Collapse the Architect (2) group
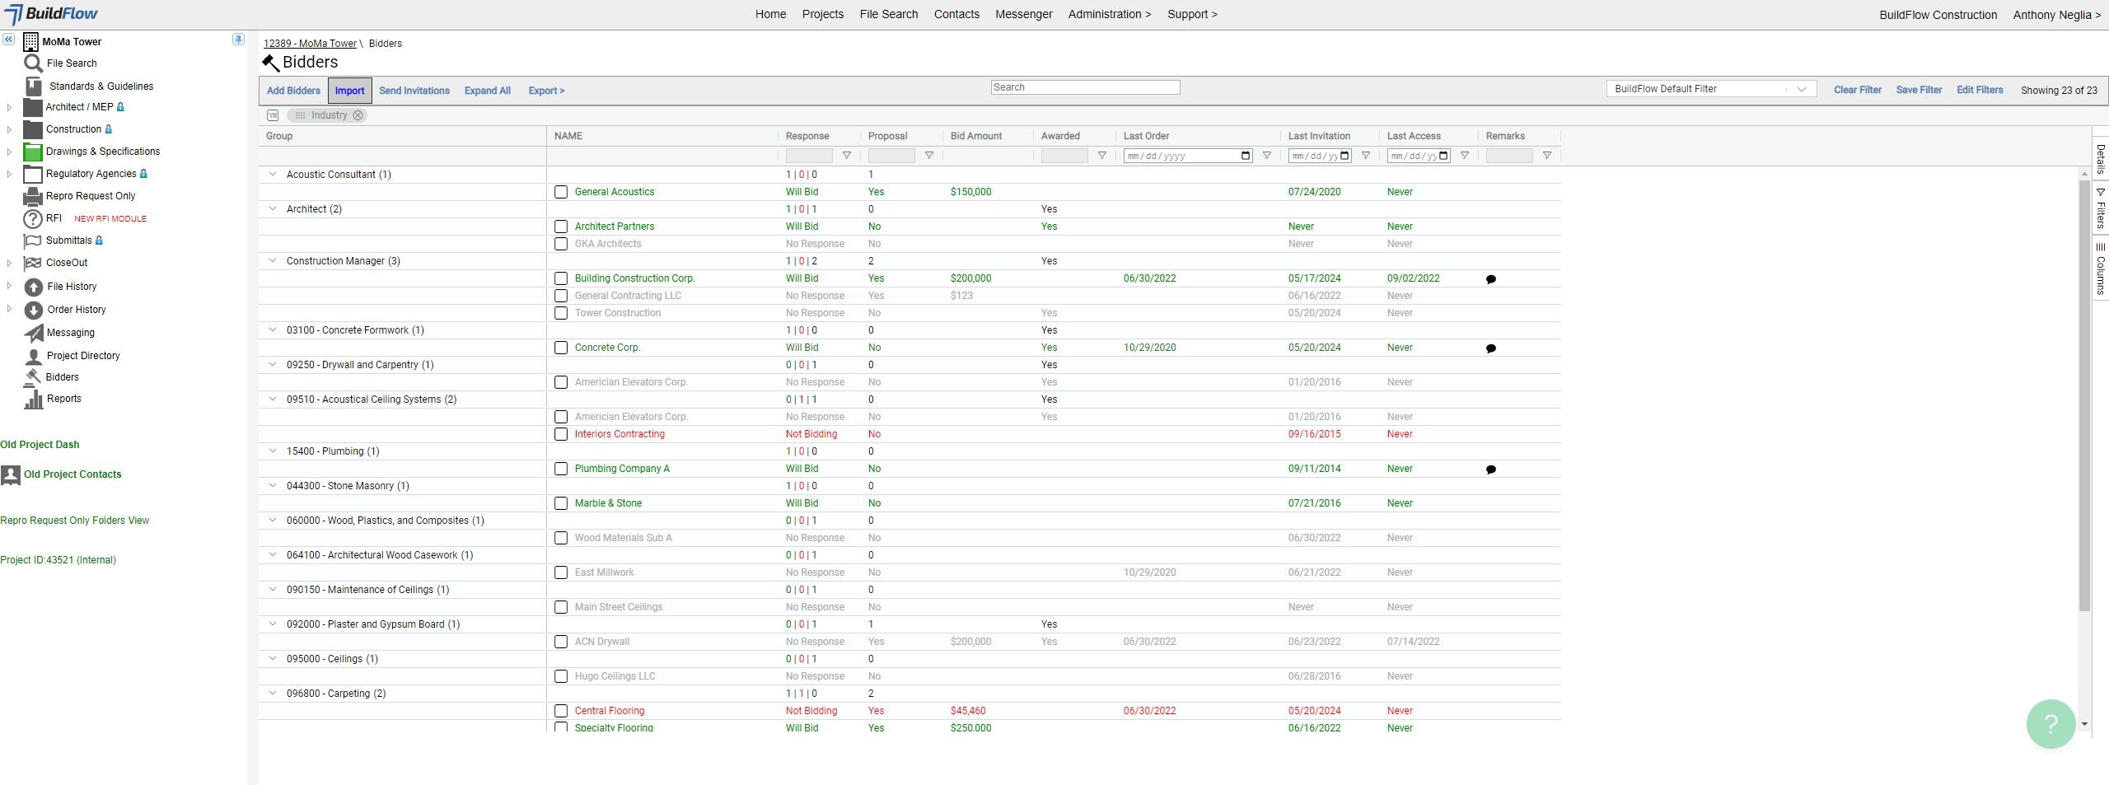The width and height of the screenshot is (2109, 785). (273, 209)
